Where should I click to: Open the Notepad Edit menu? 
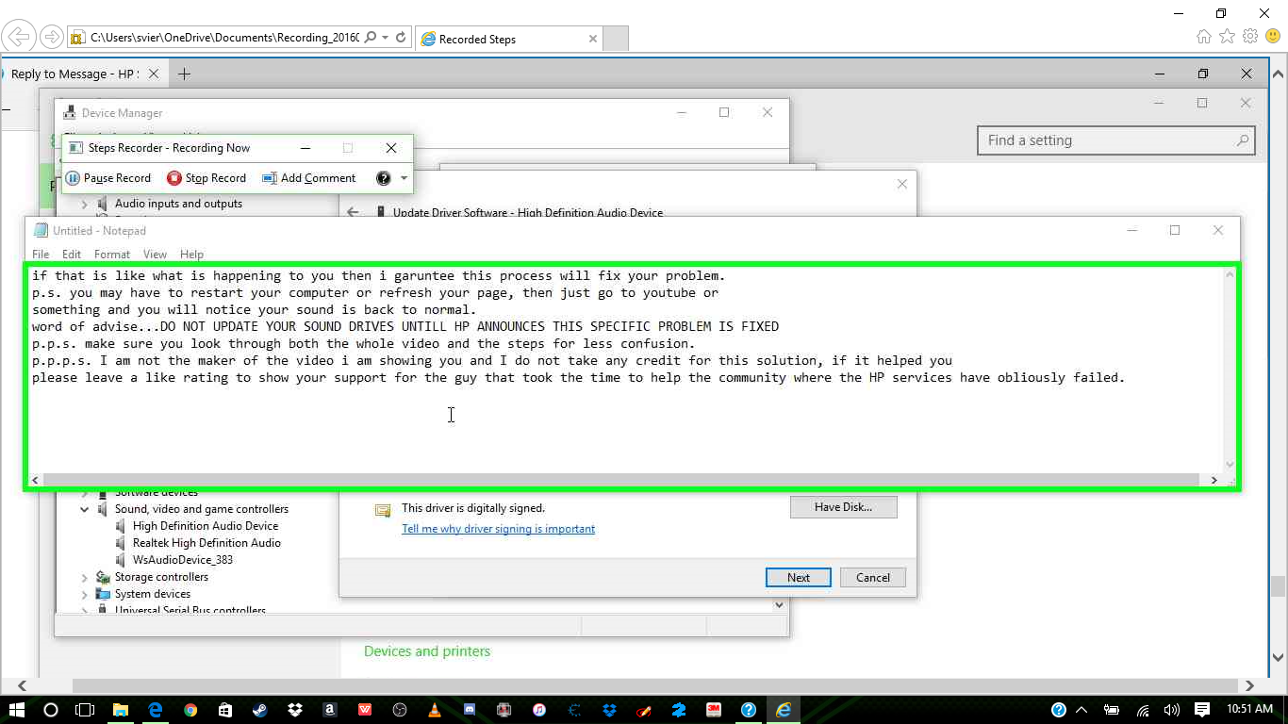[x=72, y=255]
